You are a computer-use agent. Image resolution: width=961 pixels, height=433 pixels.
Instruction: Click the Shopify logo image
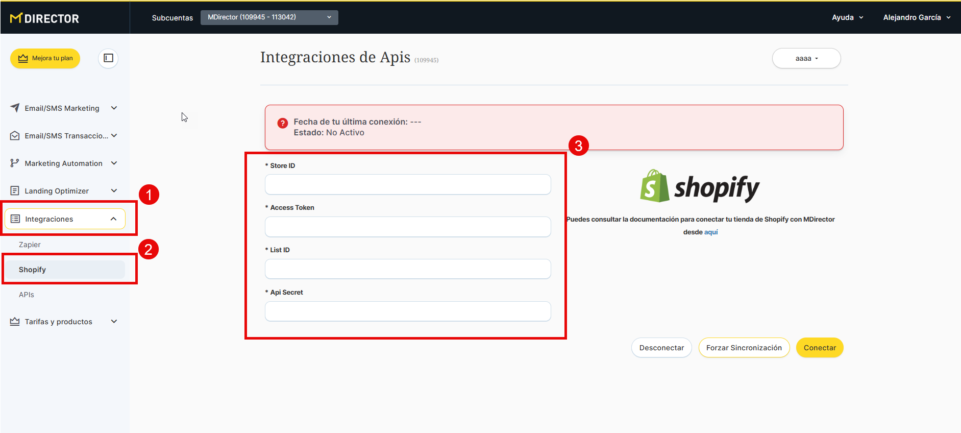pyautogui.click(x=700, y=187)
